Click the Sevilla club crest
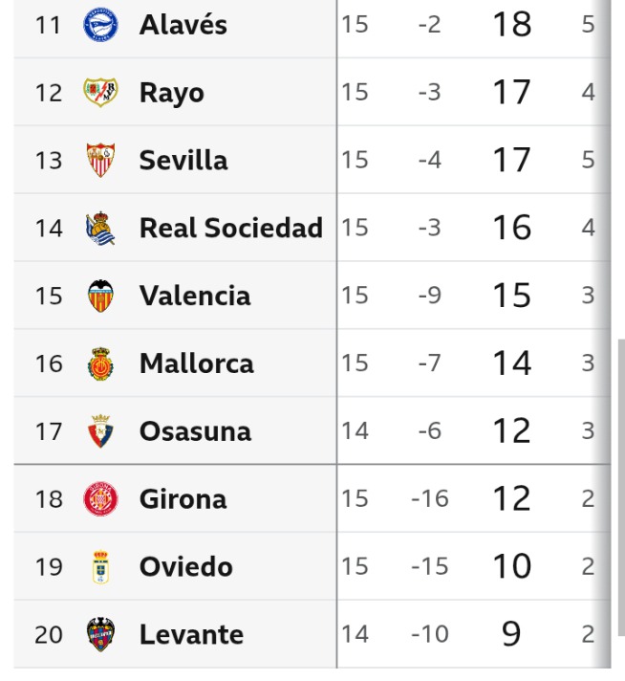 pyautogui.click(x=100, y=160)
